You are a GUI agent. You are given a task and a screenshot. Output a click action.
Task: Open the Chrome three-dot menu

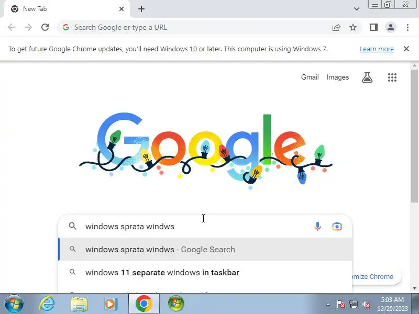pyautogui.click(x=407, y=27)
